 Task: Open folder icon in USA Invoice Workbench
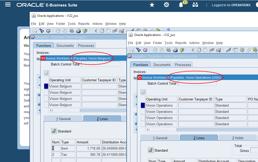(143, 92)
